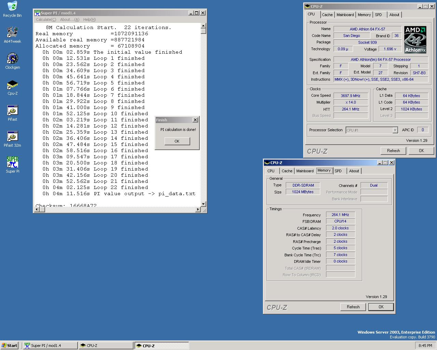Switch to Cache tab in CPU-Z Memory window
This screenshot has height=350, width=437.
pyautogui.click(x=287, y=171)
